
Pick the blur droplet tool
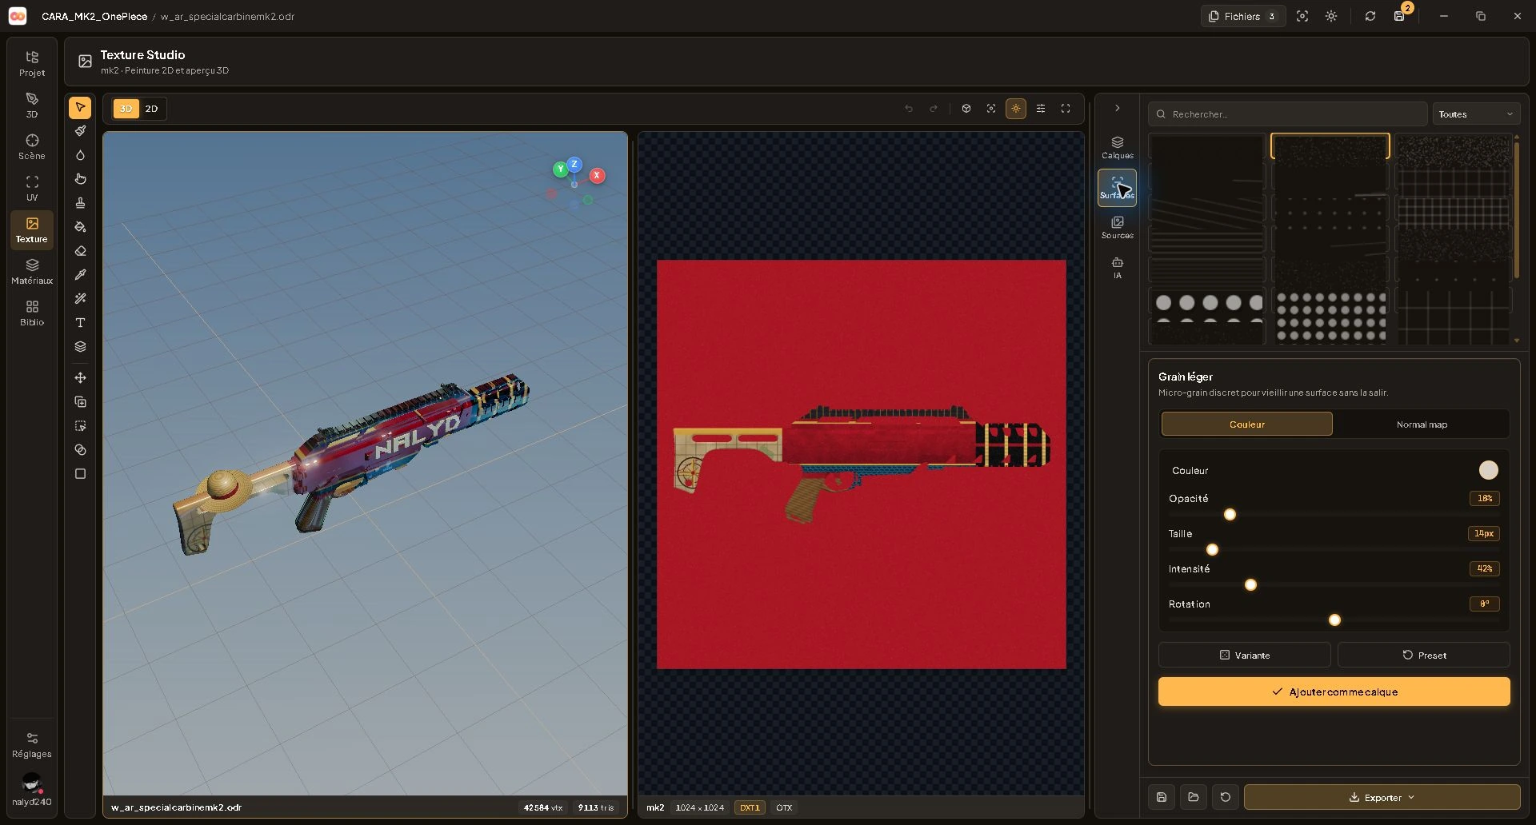point(80,155)
